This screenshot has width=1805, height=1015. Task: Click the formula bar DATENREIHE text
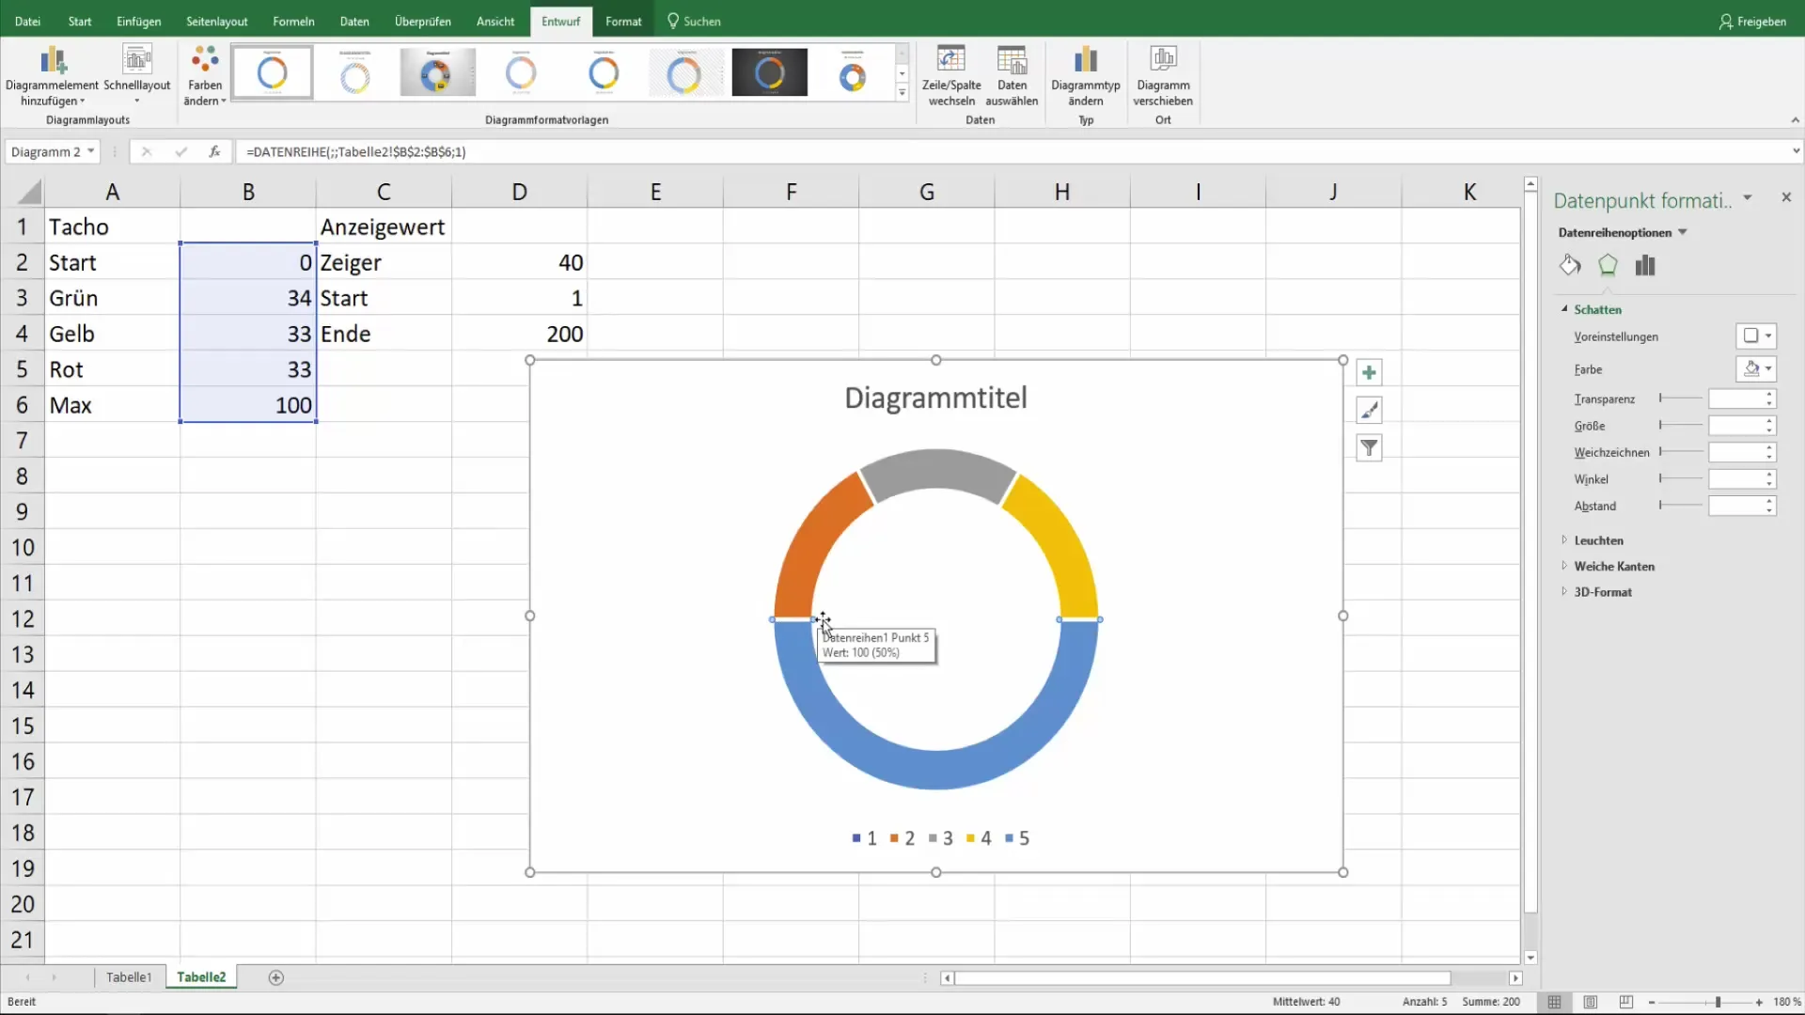[355, 151]
